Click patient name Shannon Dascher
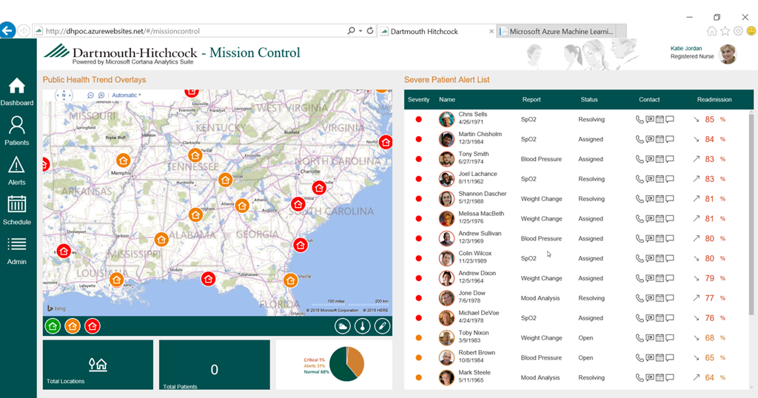Image resolution: width=758 pixels, height=398 pixels. pos(482,194)
